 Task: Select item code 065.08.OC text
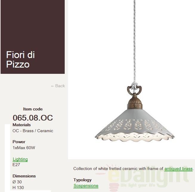click(x=33, y=118)
